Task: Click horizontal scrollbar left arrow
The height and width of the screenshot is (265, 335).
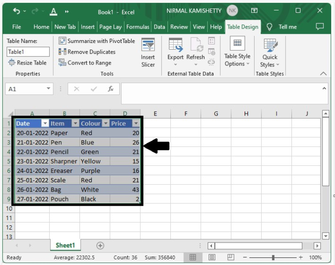Action: pos(211,245)
